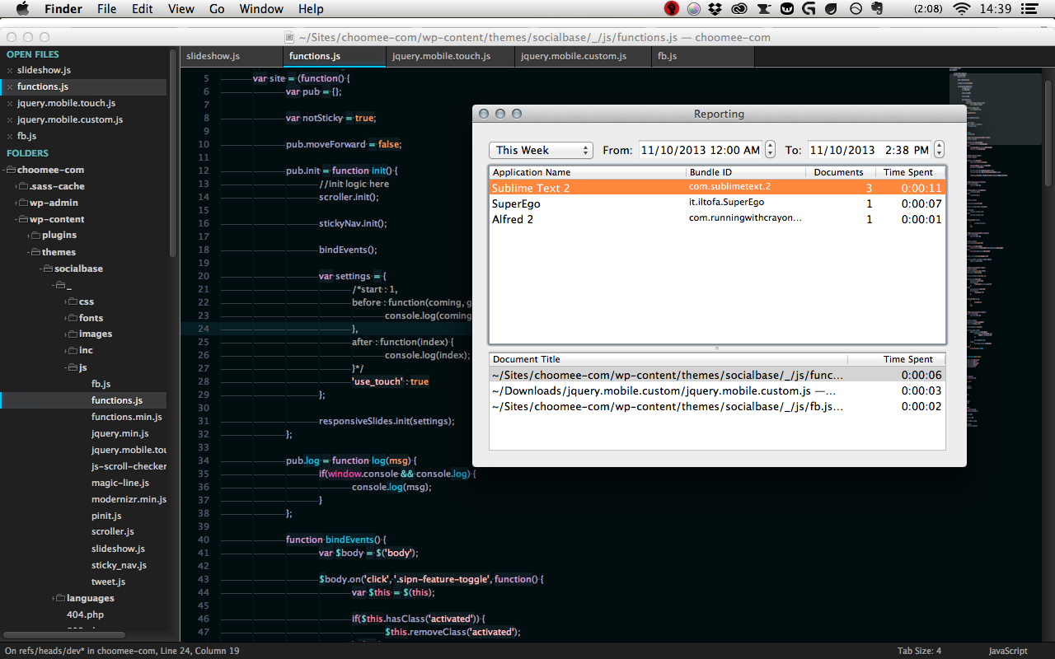Expand the fonts folder

pyautogui.click(x=66, y=318)
